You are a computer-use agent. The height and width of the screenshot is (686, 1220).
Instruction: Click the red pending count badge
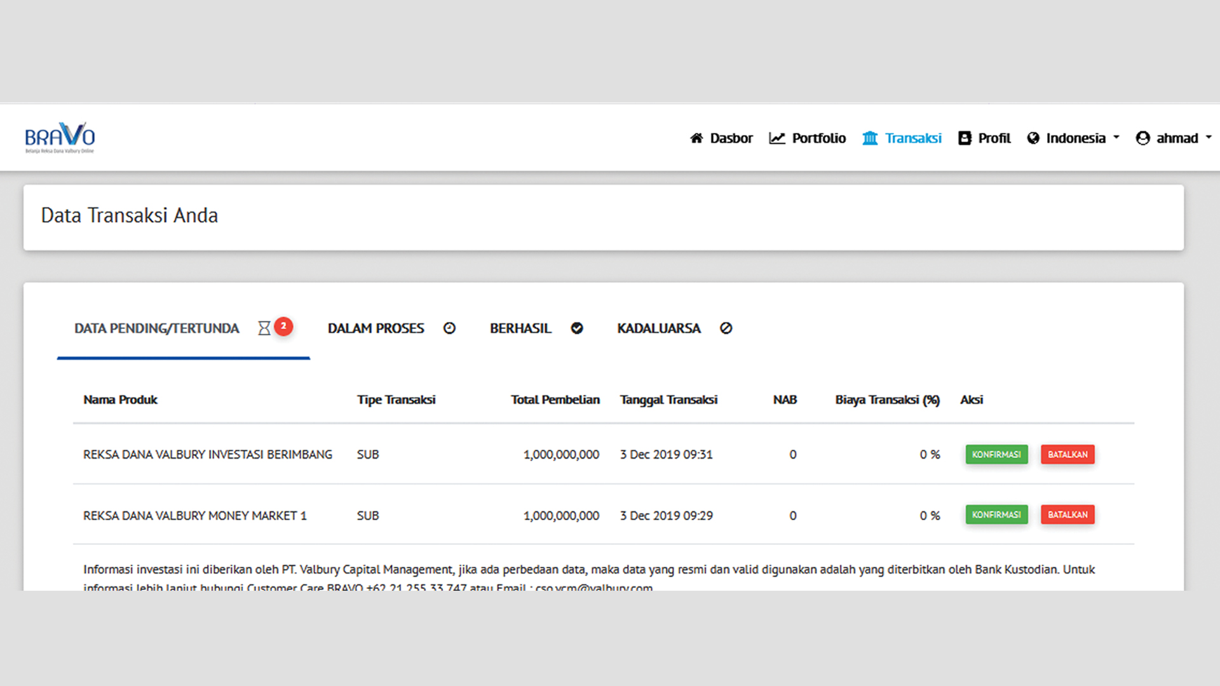[x=283, y=326]
